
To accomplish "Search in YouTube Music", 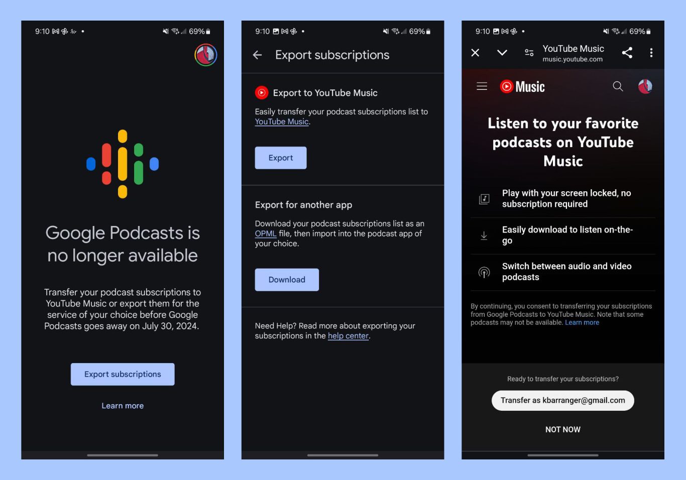I will (x=618, y=86).
